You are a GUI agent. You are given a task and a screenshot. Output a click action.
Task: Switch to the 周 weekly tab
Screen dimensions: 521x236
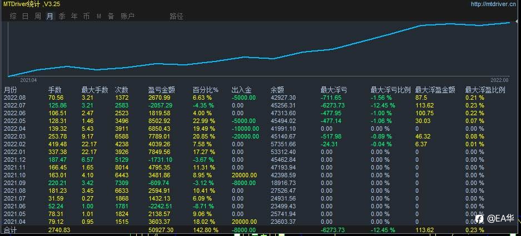pyautogui.click(x=38, y=16)
